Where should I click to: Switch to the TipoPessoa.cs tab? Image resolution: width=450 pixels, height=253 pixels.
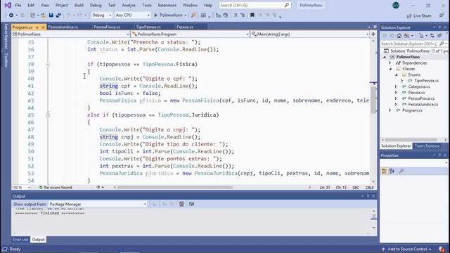tap(148, 27)
